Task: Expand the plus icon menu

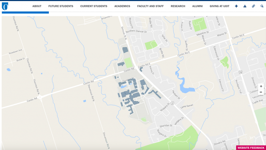Action: (x=236, y=6)
